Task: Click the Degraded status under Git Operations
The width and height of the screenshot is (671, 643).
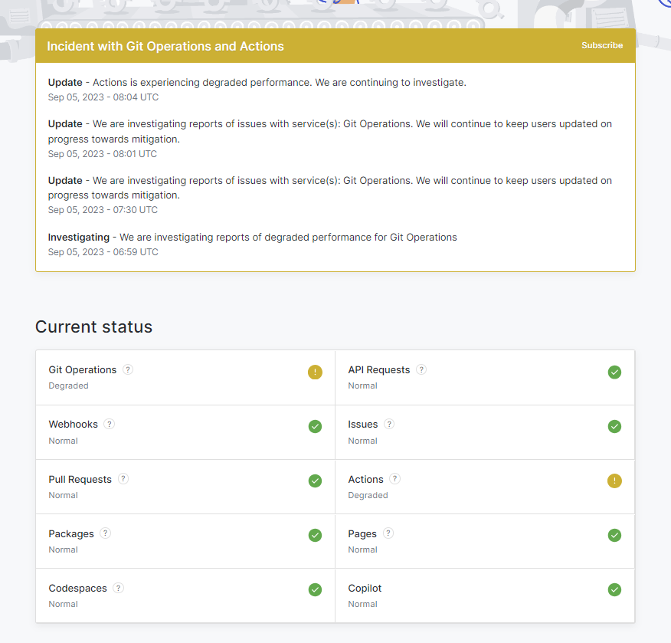Action: point(68,385)
